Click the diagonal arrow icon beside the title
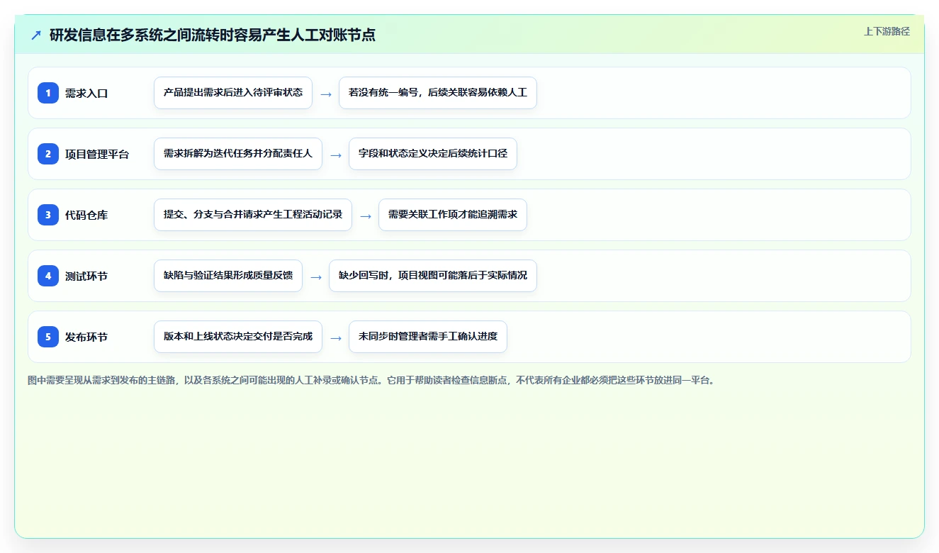Screen dimensions: 939x553 (x=36, y=35)
